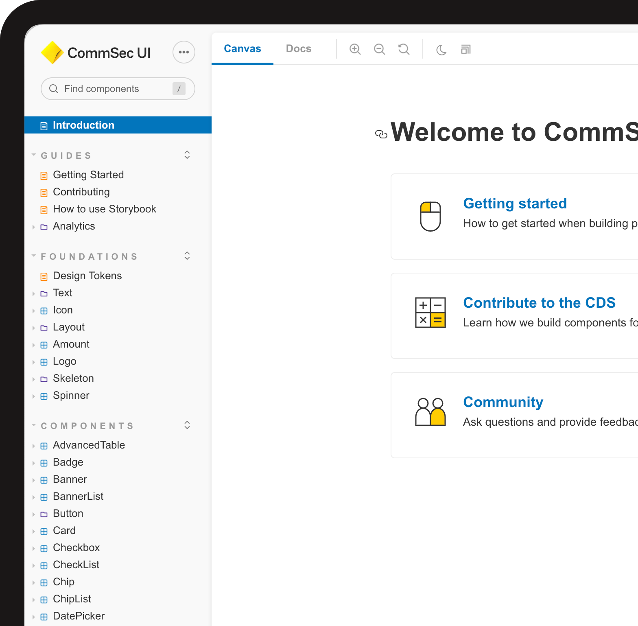Expand the Banner component
The height and width of the screenshot is (626, 638).
(70, 479)
